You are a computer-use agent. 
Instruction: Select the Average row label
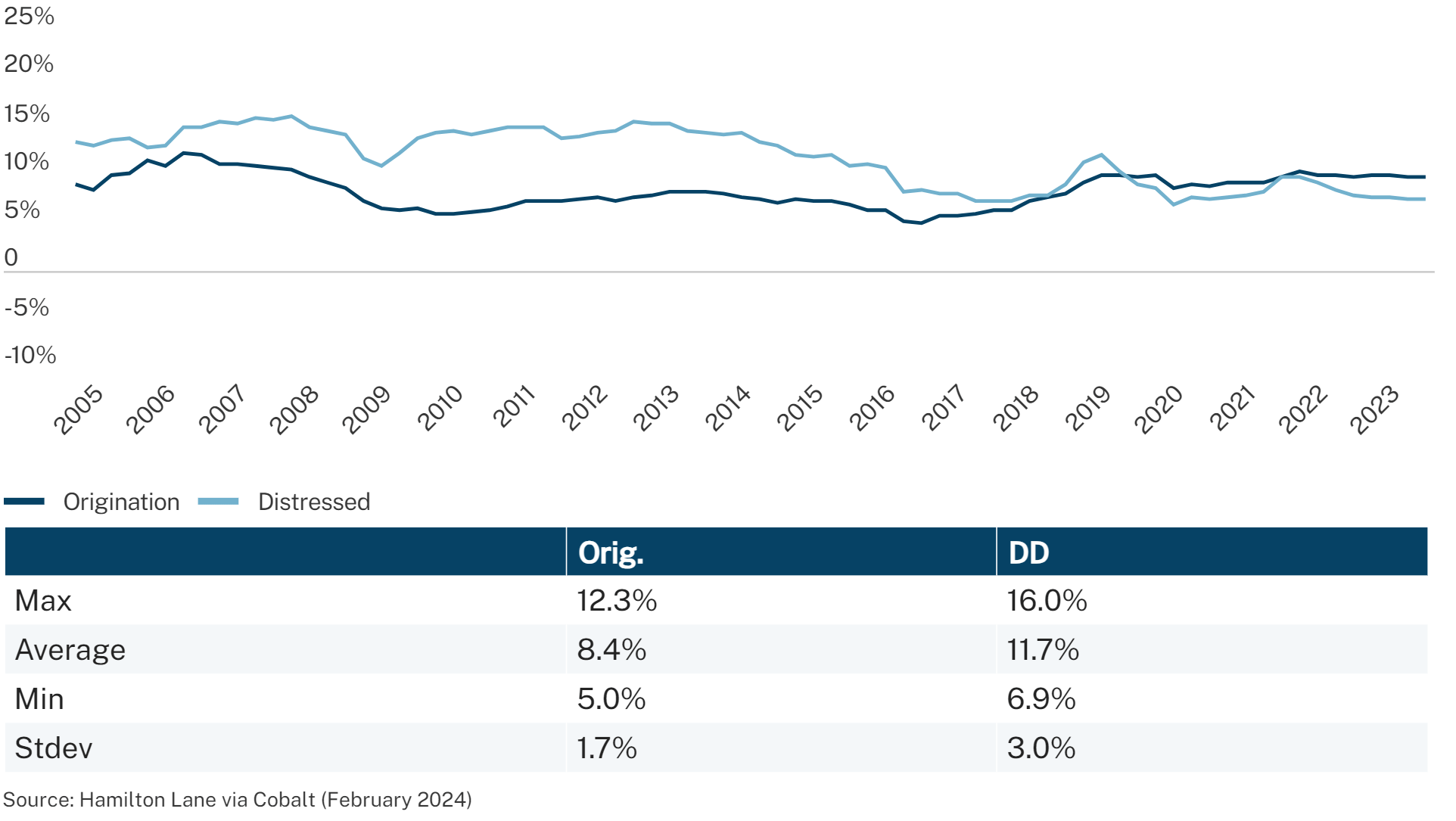click(70, 650)
